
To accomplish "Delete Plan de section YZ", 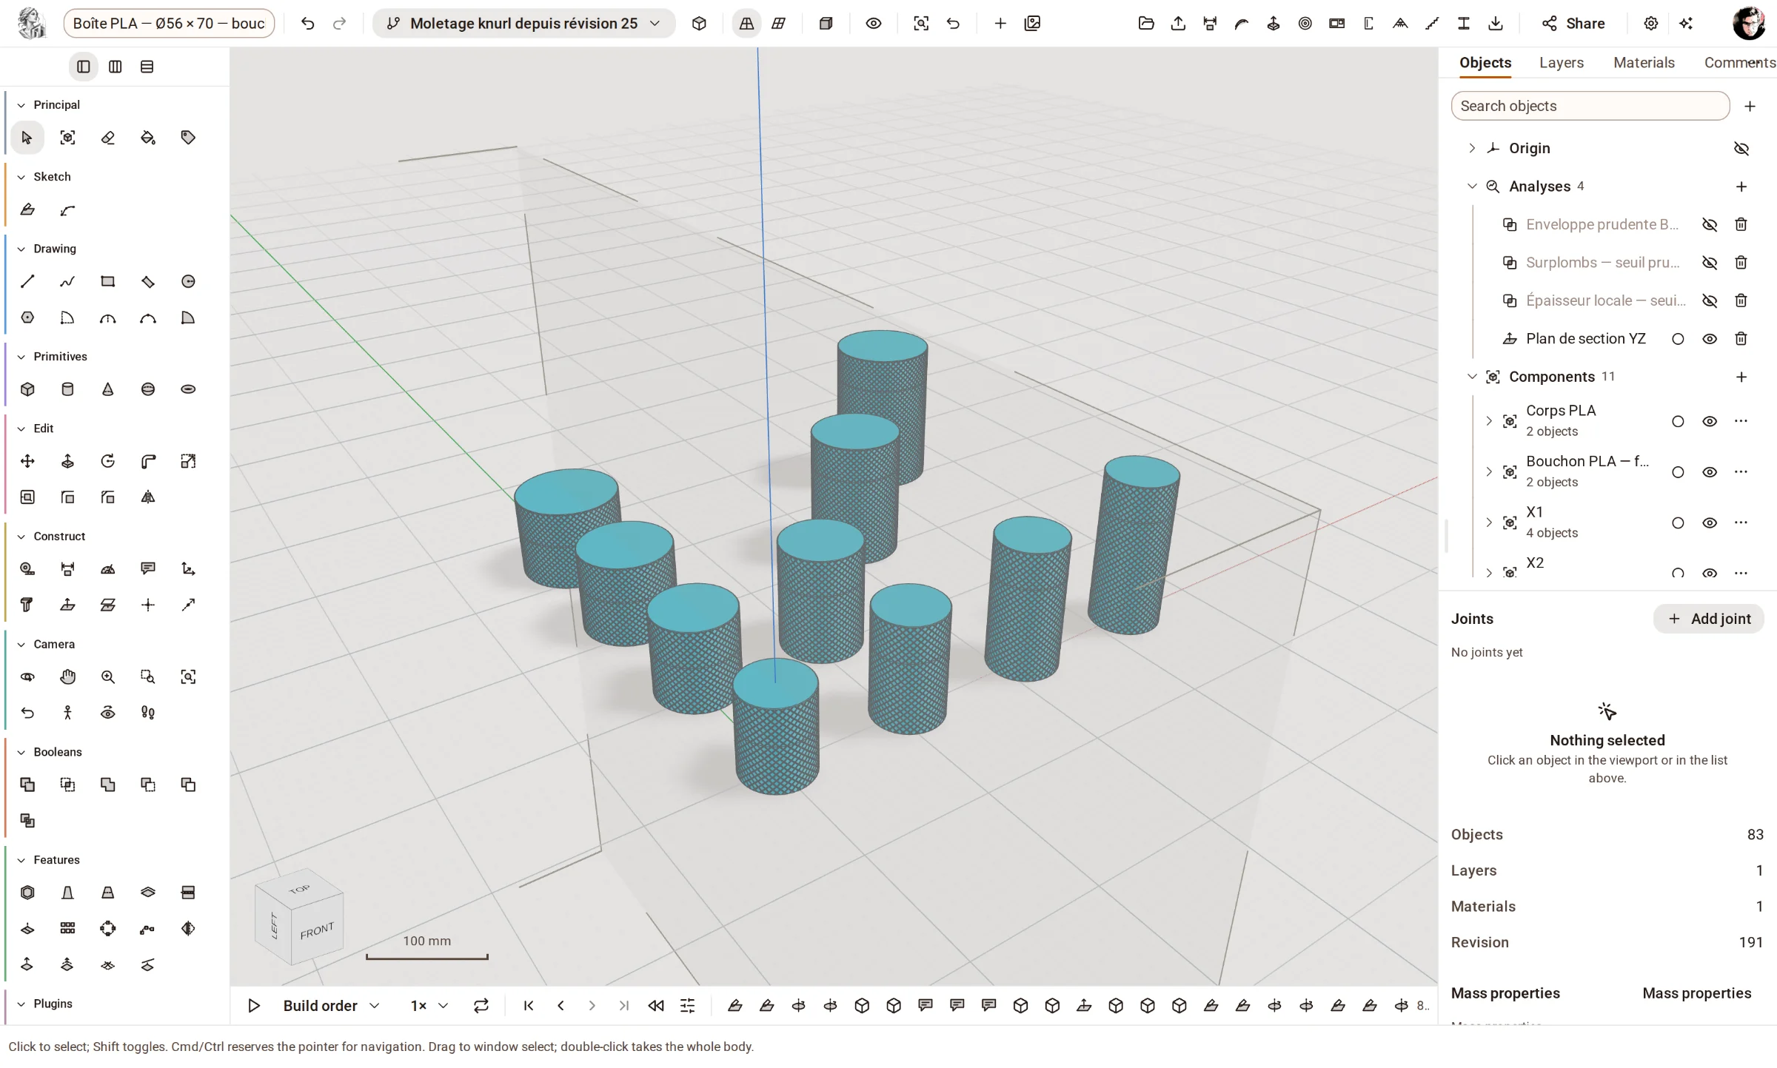I will (1741, 338).
